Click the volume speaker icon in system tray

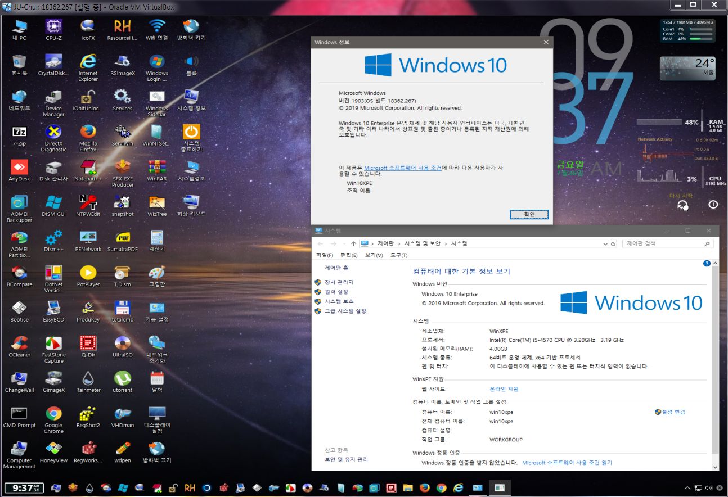point(708,488)
